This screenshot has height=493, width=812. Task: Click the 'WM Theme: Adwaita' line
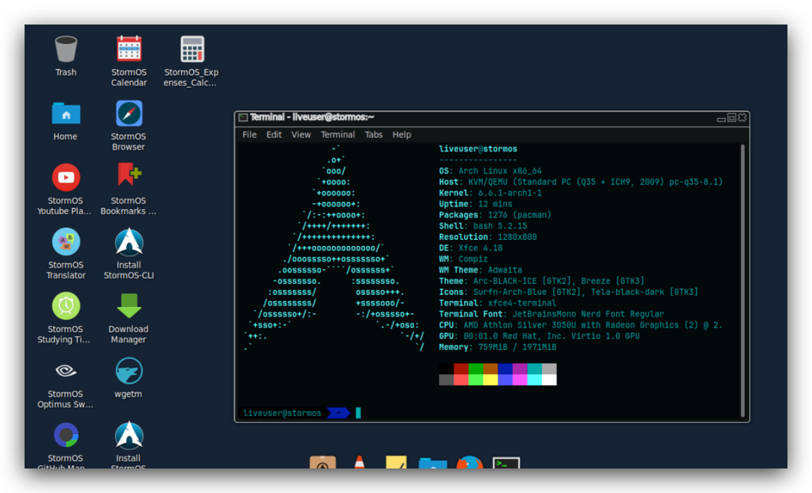pos(480,270)
